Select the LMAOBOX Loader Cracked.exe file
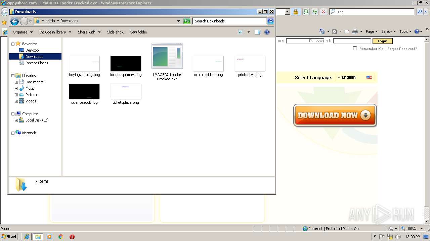430x241 pixels. click(167, 62)
